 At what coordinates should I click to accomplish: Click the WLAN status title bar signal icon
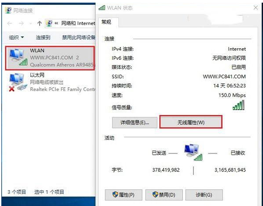point(102,8)
